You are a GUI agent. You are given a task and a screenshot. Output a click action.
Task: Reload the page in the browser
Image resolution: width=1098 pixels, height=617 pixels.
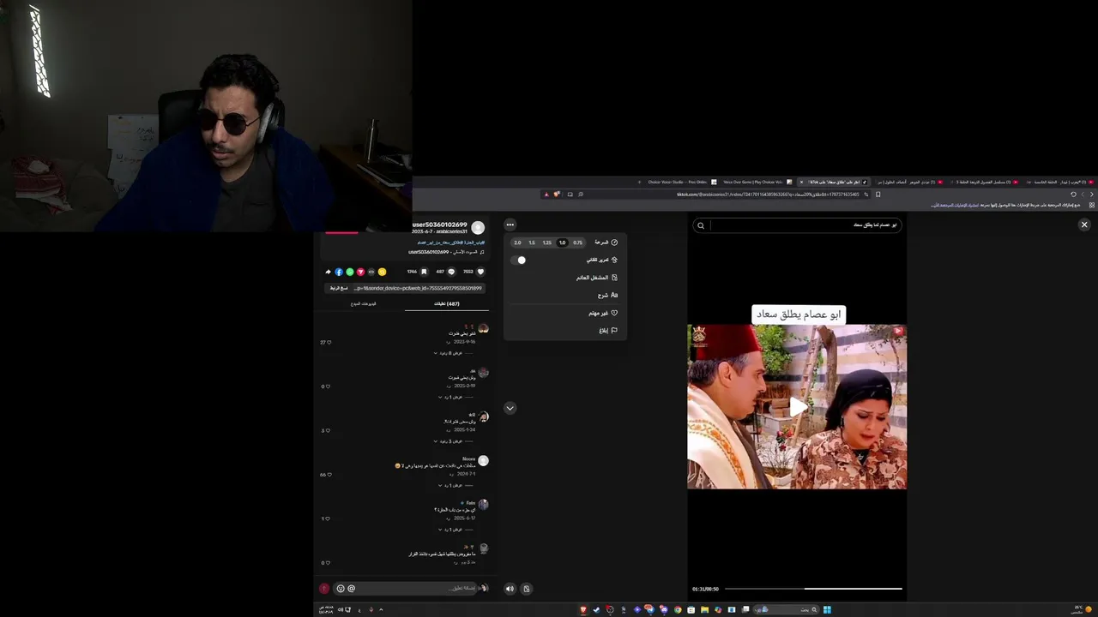click(1073, 195)
